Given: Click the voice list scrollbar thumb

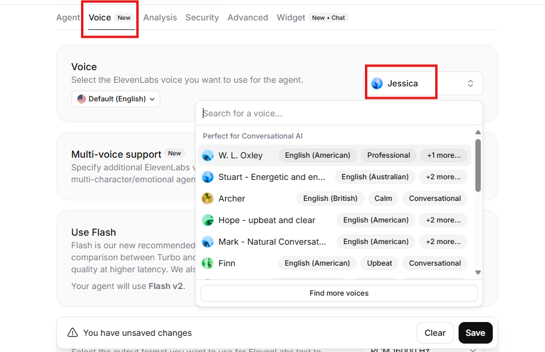Looking at the screenshot, I should coord(478,166).
